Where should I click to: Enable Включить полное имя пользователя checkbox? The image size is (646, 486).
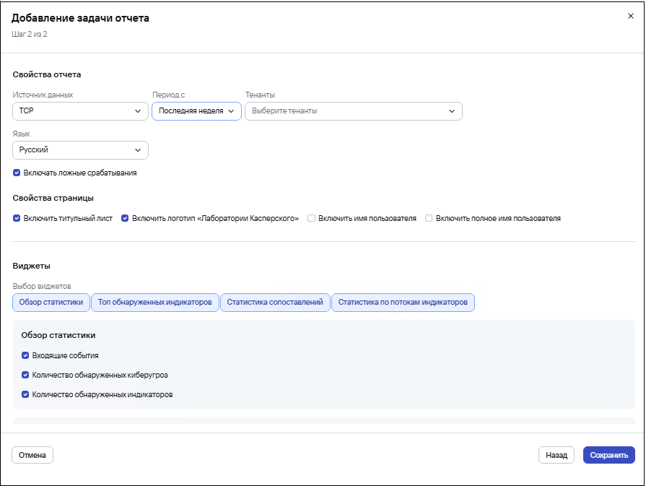point(429,218)
